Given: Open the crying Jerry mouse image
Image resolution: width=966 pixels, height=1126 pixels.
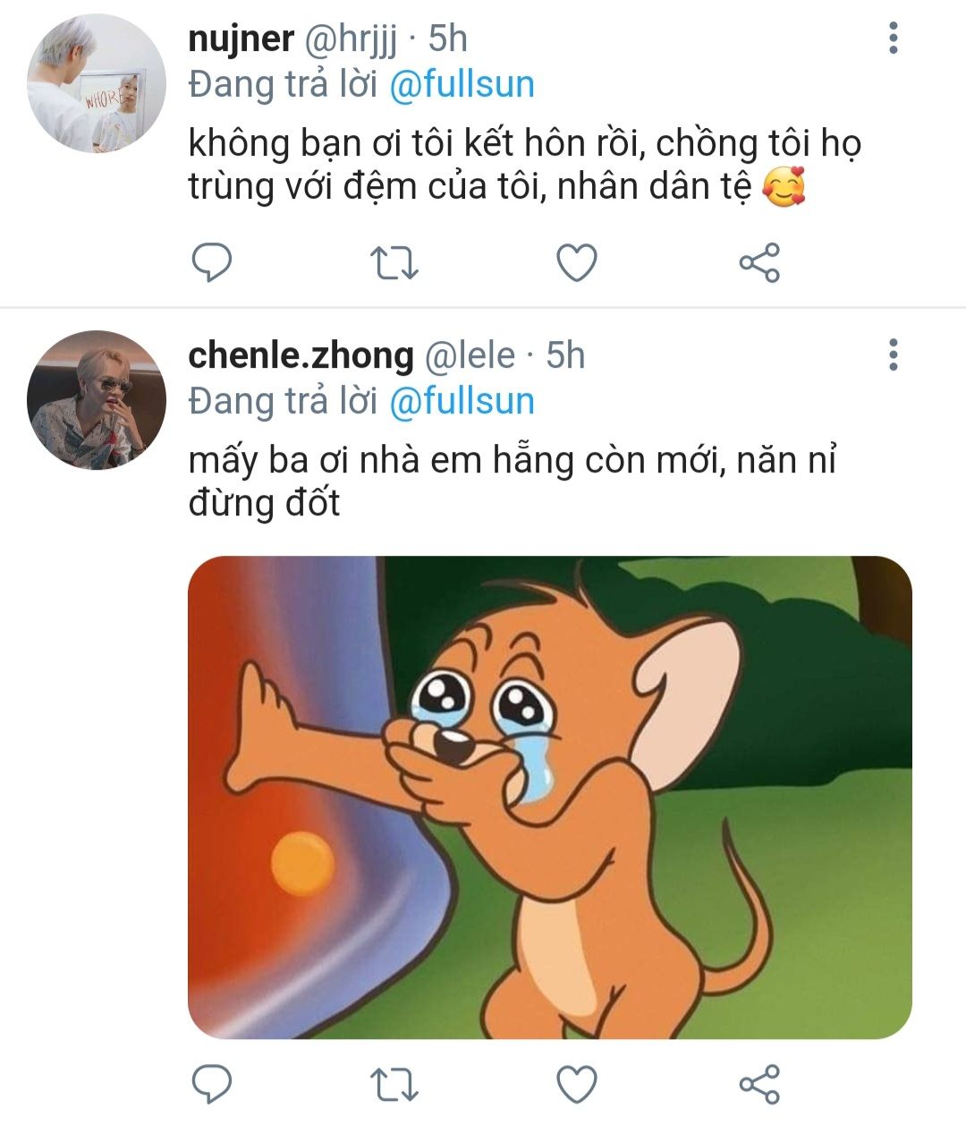Looking at the screenshot, I should 549,797.
